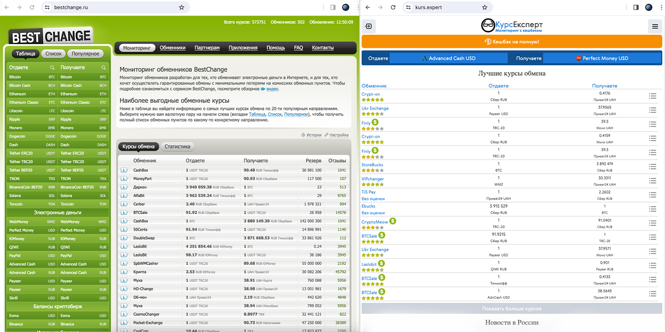The height and width of the screenshot is (332, 665).
Task: Open details menu for Ebucks row
Action: (x=653, y=209)
